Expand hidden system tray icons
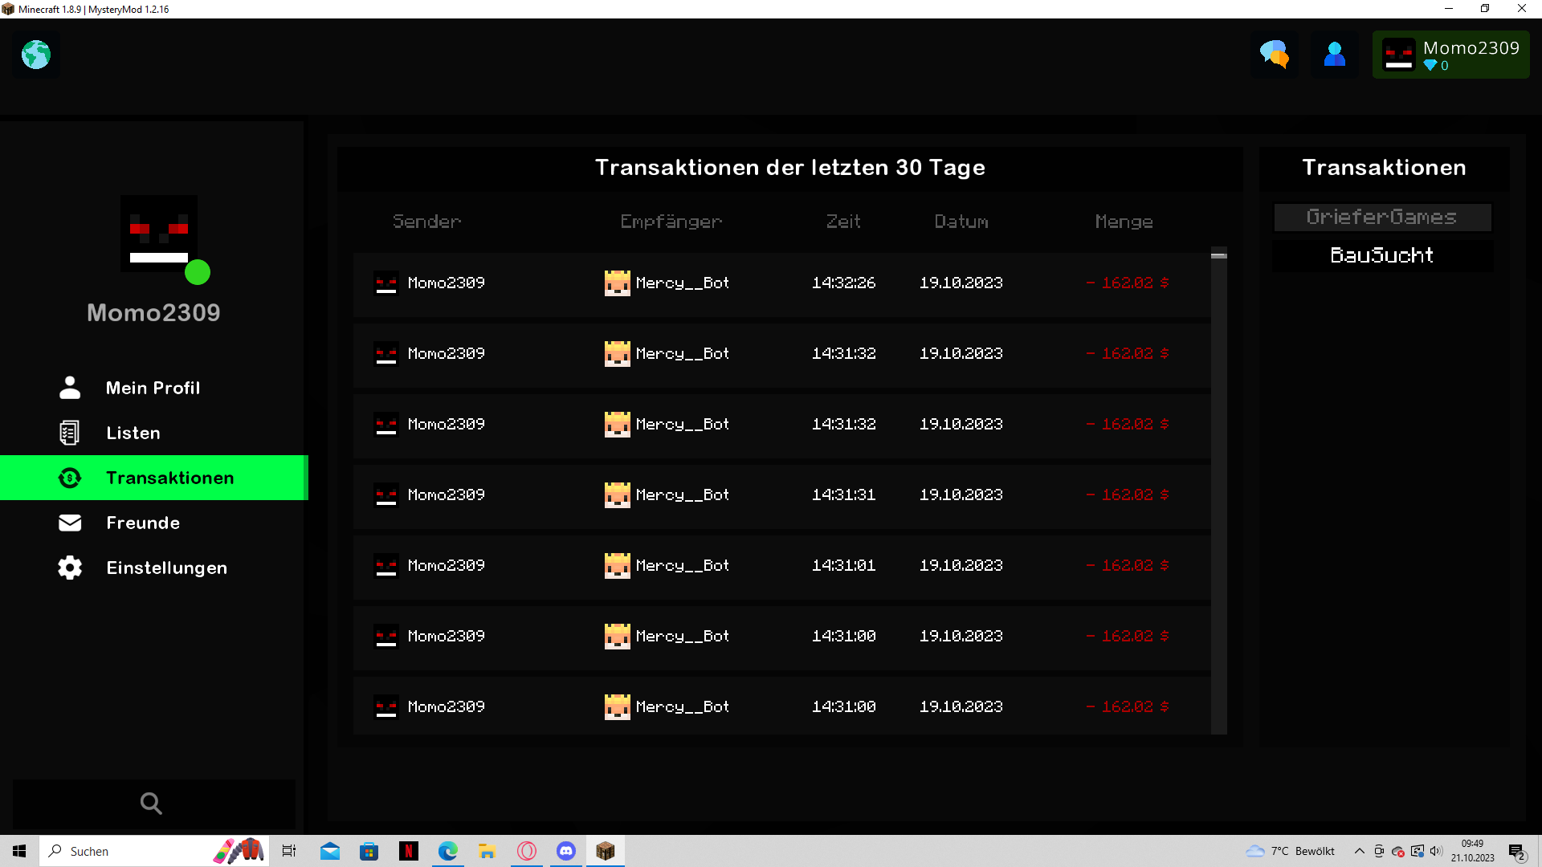 coord(1359,851)
